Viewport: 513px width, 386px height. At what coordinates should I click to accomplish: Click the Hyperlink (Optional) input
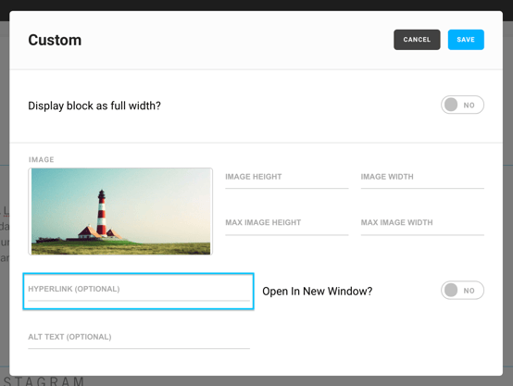[139, 291]
